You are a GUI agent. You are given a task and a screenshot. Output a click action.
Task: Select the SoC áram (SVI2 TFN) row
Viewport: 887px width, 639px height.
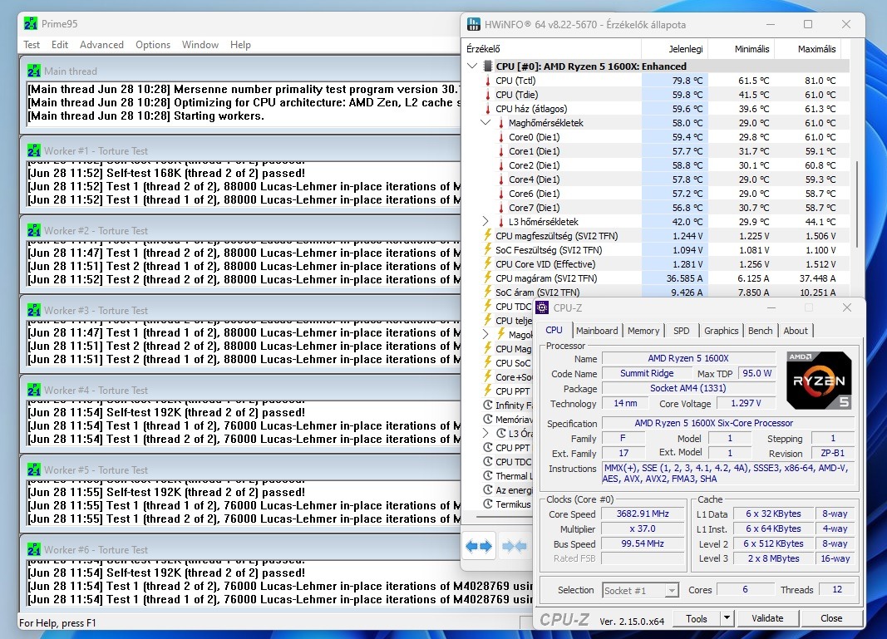(x=656, y=292)
